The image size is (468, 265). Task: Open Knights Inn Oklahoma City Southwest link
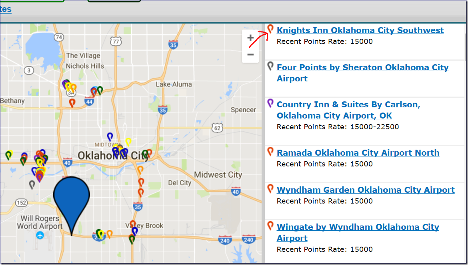[x=360, y=30]
